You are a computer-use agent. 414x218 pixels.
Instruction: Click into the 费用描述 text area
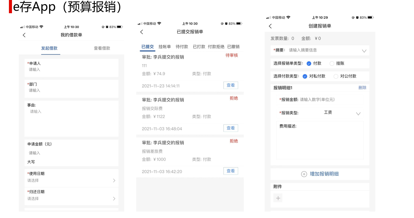[320, 140]
